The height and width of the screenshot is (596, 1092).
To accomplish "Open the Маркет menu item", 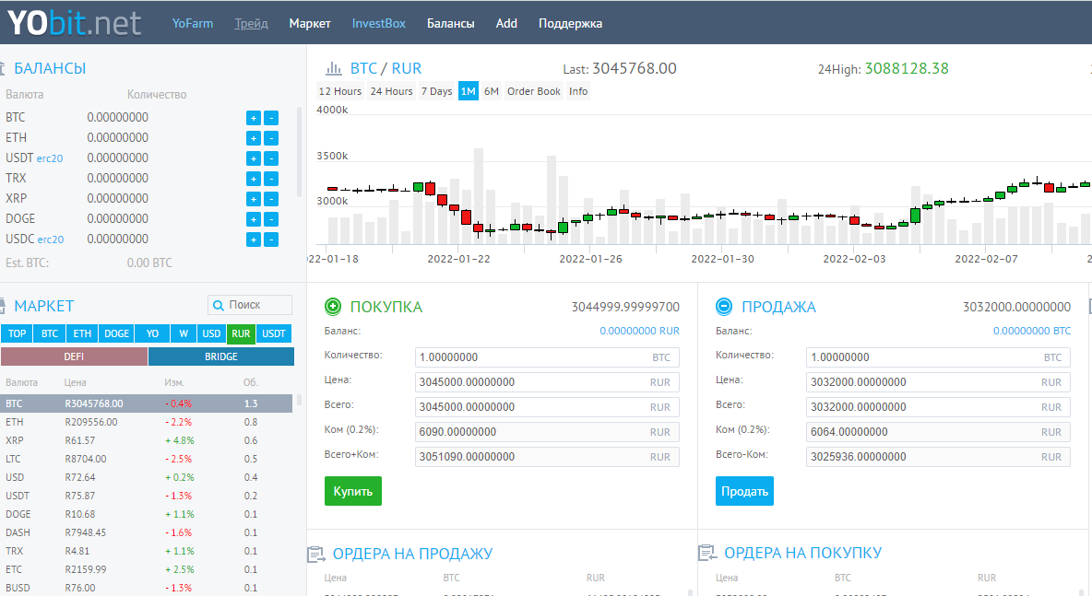I will coord(310,23).
